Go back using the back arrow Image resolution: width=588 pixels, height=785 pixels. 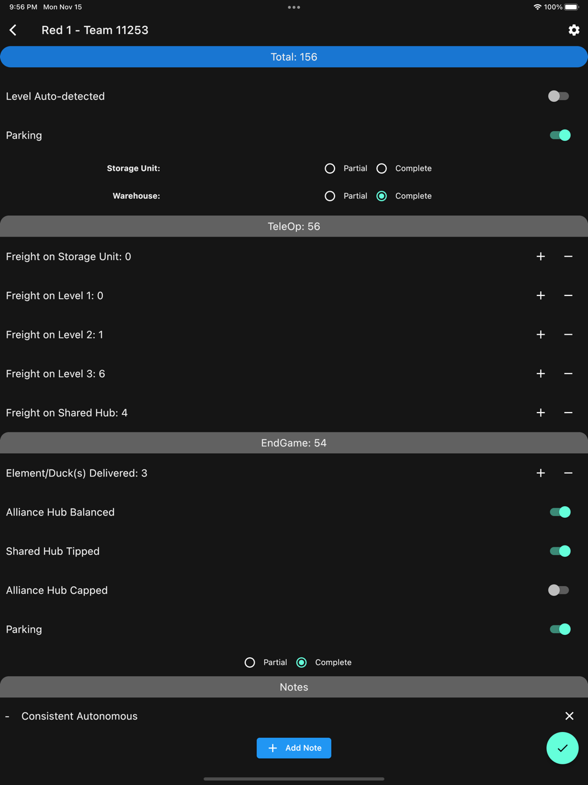pyautogui.click(x=13, y=30)
